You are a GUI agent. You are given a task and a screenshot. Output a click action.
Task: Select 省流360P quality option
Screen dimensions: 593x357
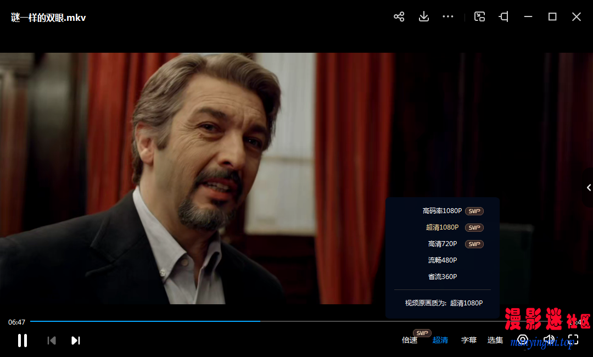(443, 277)
